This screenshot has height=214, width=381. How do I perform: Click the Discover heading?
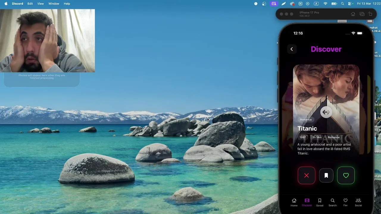[x=326, y=49]
